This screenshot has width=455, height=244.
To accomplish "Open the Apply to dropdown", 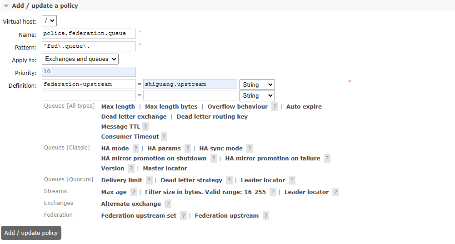I will 80,59.
